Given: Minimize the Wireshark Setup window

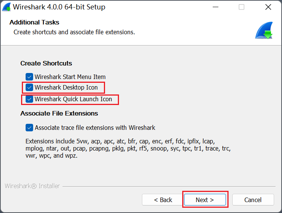Looking at the screenshot, I should coord(215,7).
